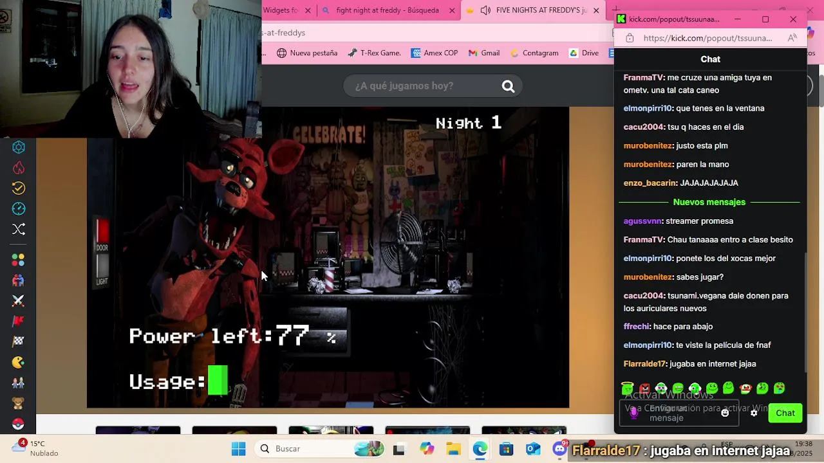Open the four colored dots category icon

click(x=19, y=260)
